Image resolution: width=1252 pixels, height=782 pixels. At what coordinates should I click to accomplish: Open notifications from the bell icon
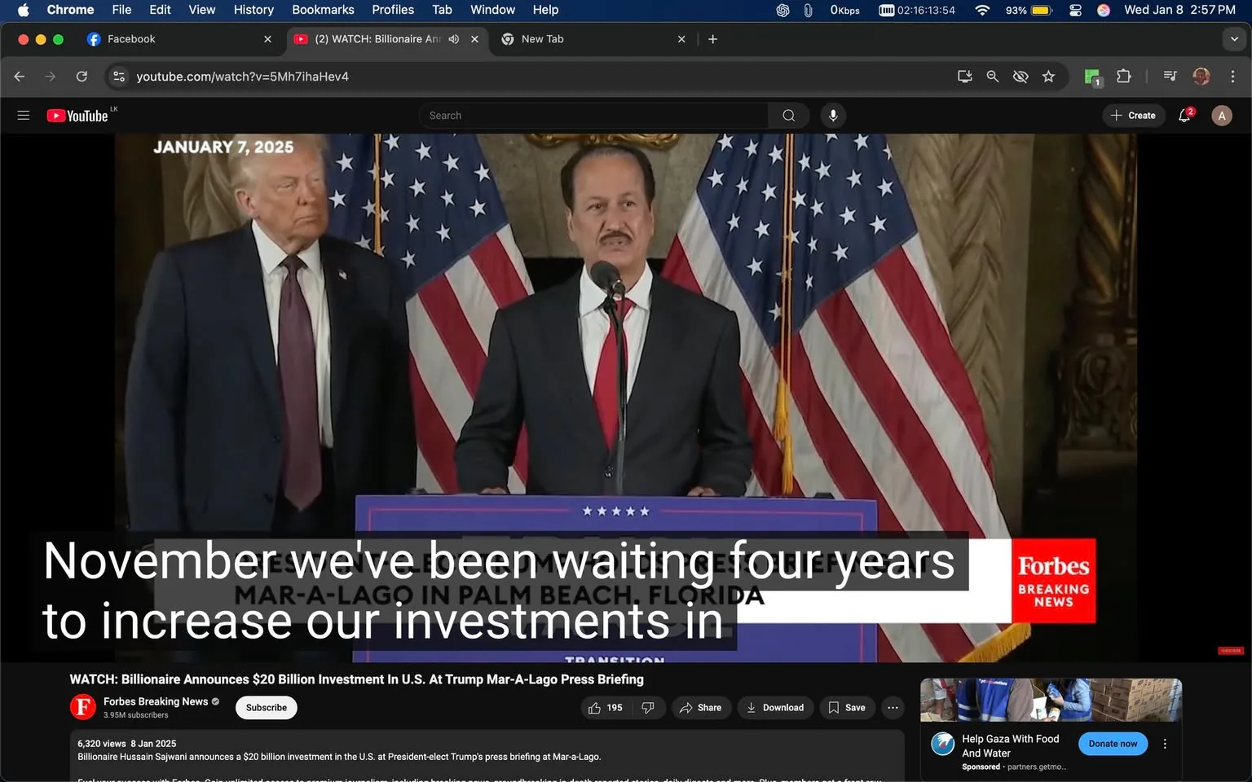coord(1184,115)
